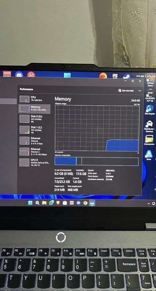Viewport: 156px width, 291px height.
Task: Open Disk 1 (C:) performance view
Action: coord(34,130)
